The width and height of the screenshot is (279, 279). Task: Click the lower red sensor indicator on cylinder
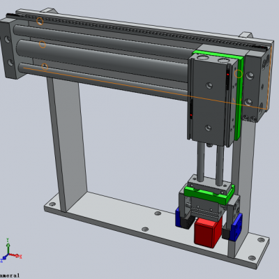click(x=191, y=115)
